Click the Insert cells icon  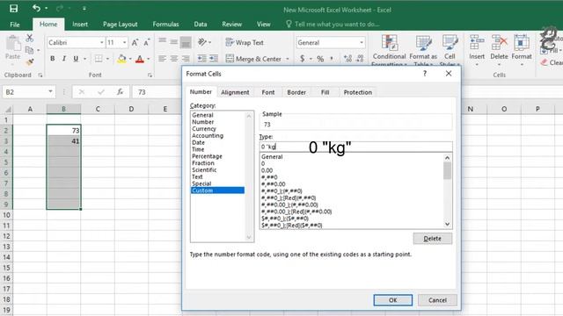477,42
